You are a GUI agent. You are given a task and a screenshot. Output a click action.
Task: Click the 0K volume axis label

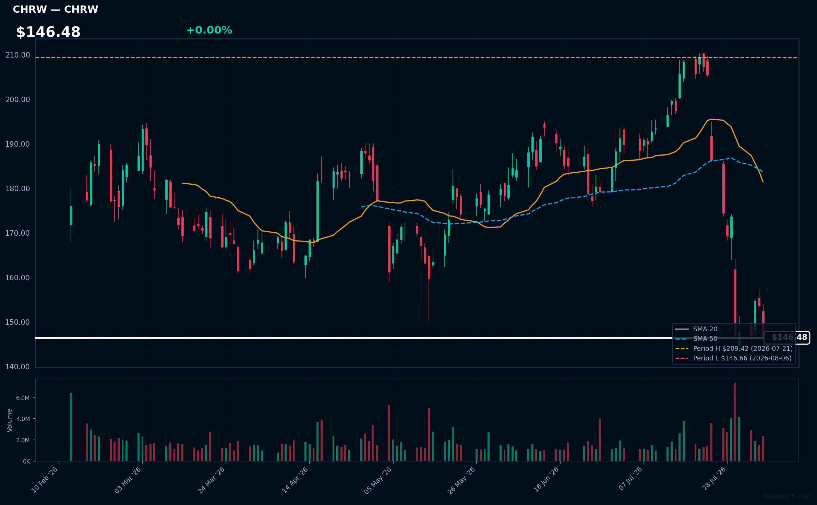pyautogui.click(x=26, y=461)
